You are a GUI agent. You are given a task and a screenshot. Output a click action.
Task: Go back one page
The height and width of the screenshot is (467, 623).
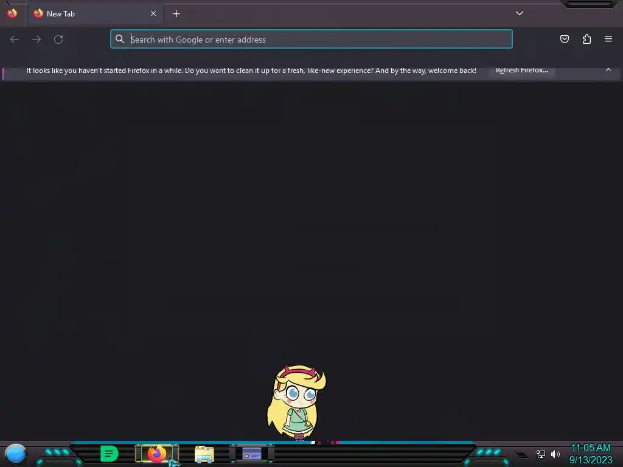pos(15,40)
